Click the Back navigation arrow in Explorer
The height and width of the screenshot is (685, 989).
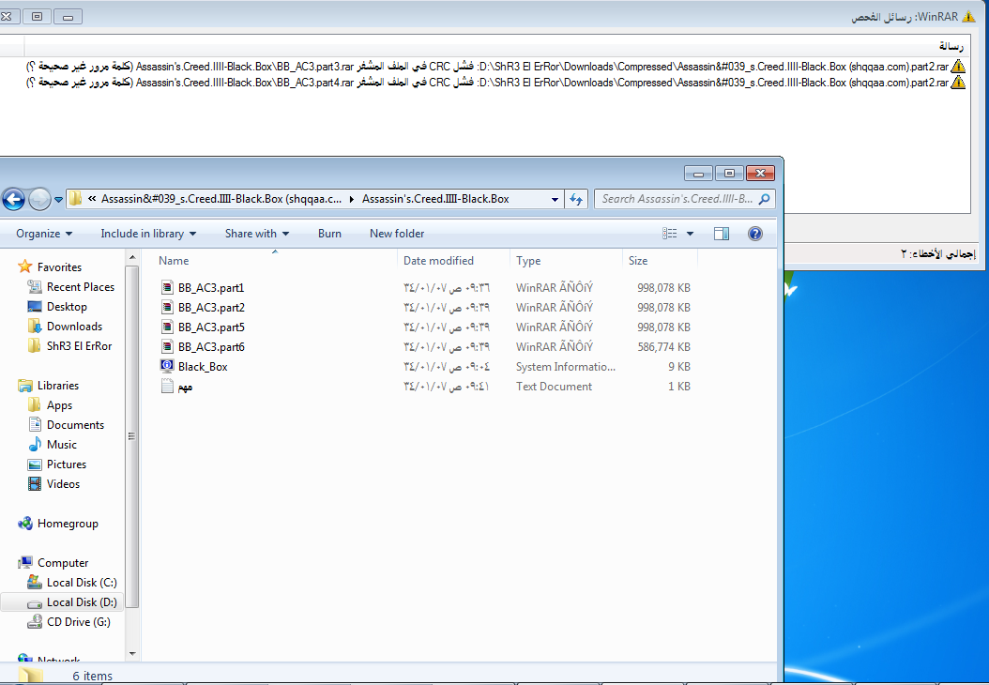tap(13, 199)
